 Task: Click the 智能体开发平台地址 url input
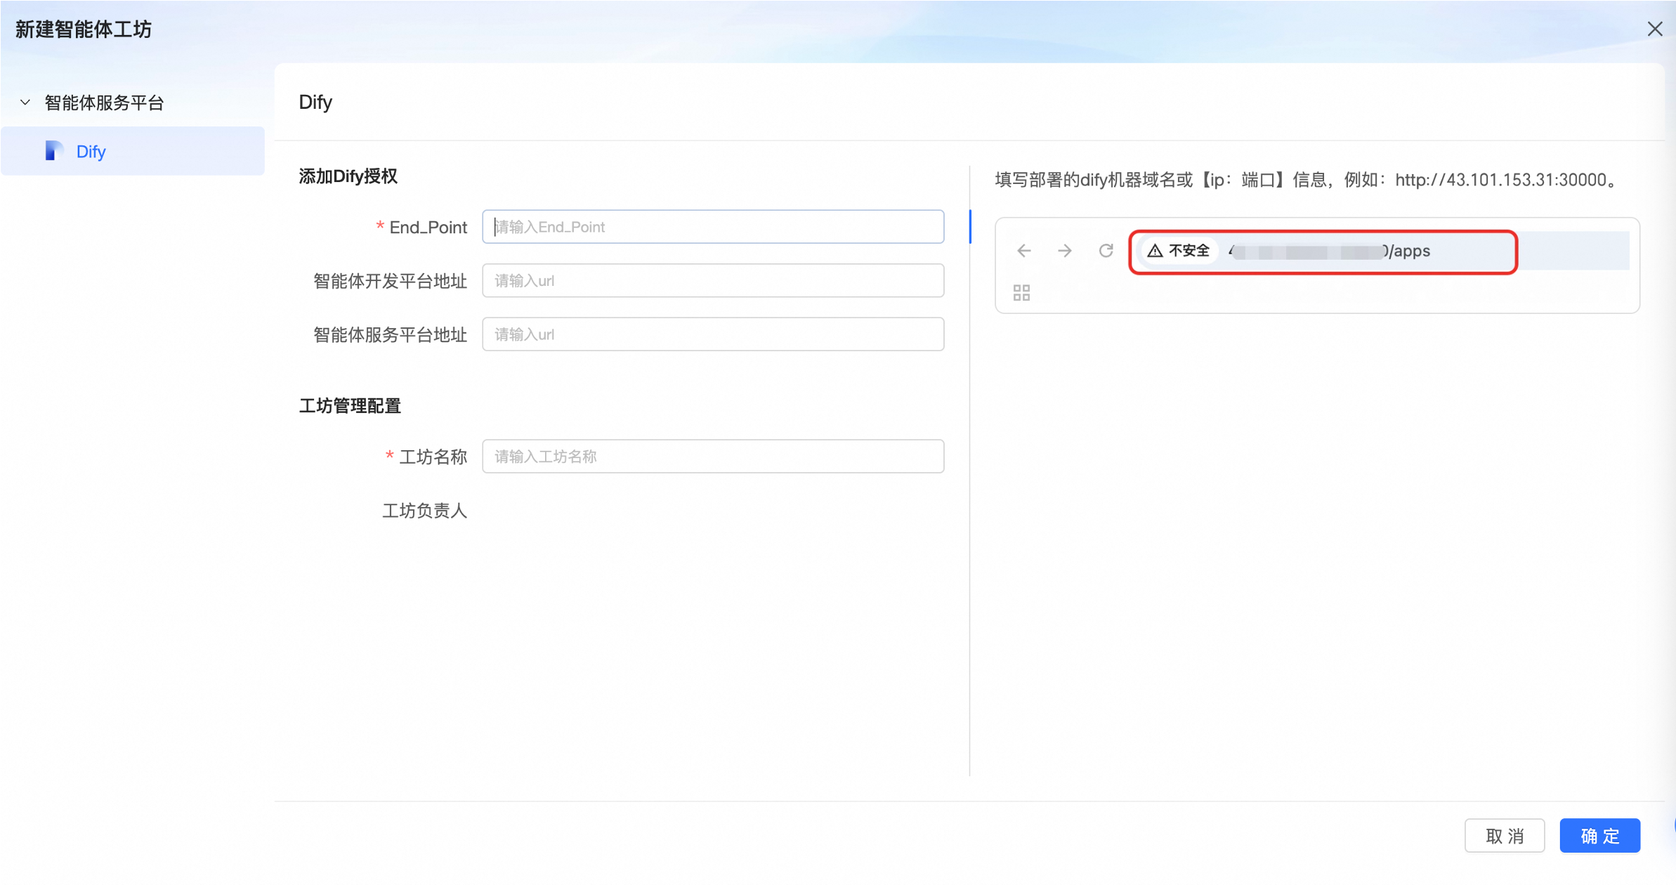[713, 281]
